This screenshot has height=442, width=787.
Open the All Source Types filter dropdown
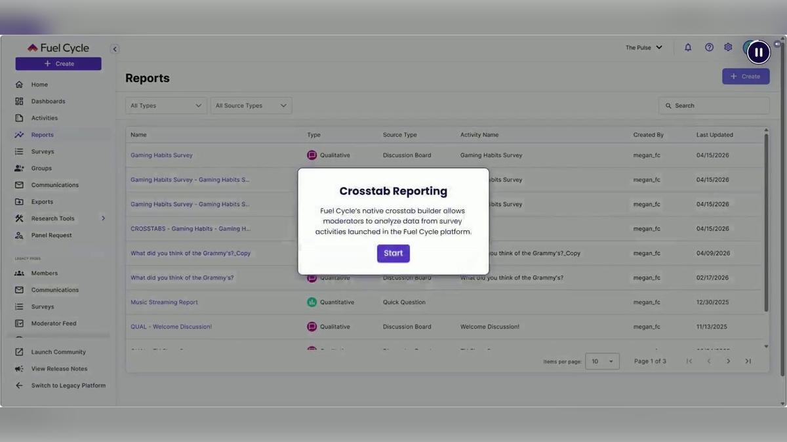click(x=251, y=106)
